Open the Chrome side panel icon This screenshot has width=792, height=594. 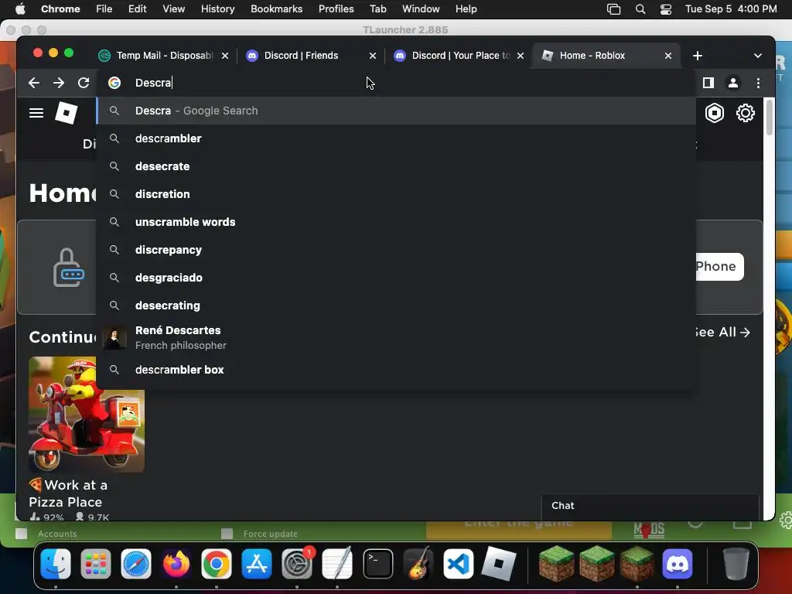click(708, 83)
